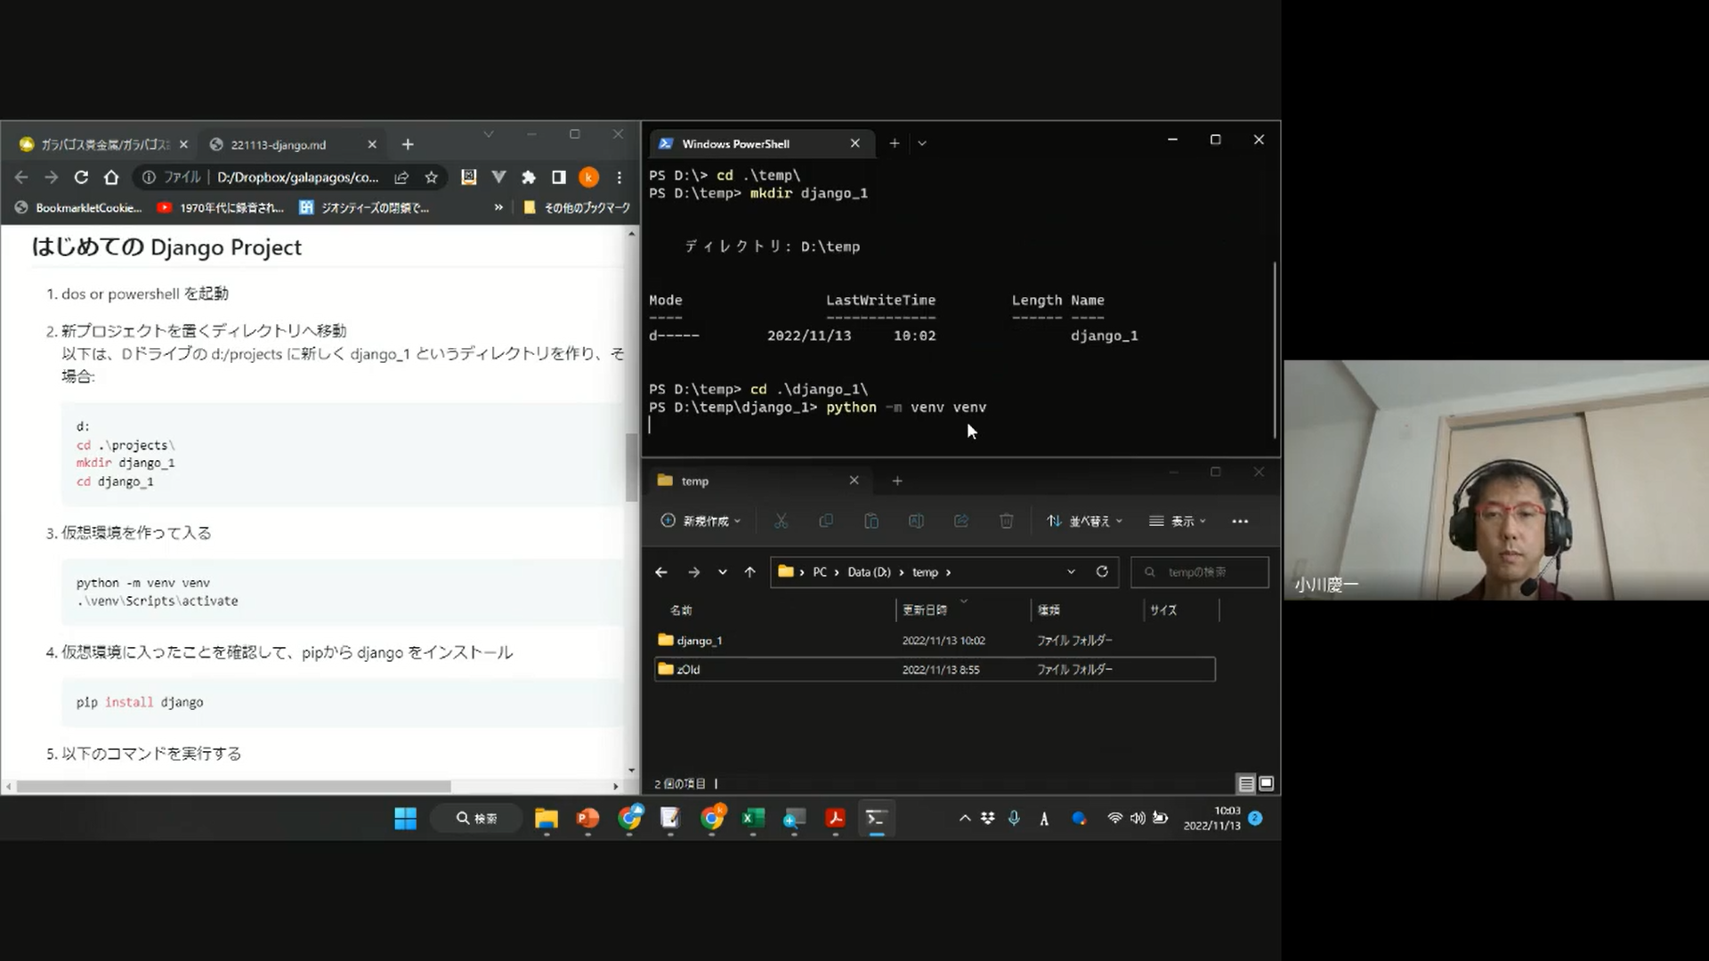Click the 新規作成 button in Explorer
Screen dimensions: 1709x961
point(701,521)
